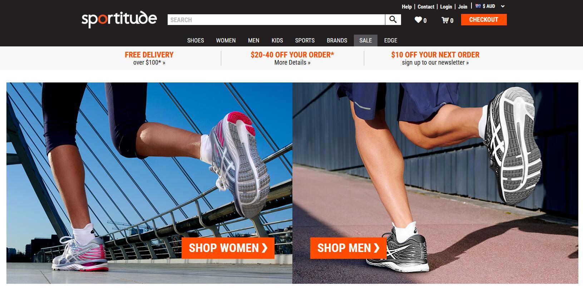Open the Free Delivery over $100 link
The height and width of the screenshot is (302, 583).
click(149, 58)
